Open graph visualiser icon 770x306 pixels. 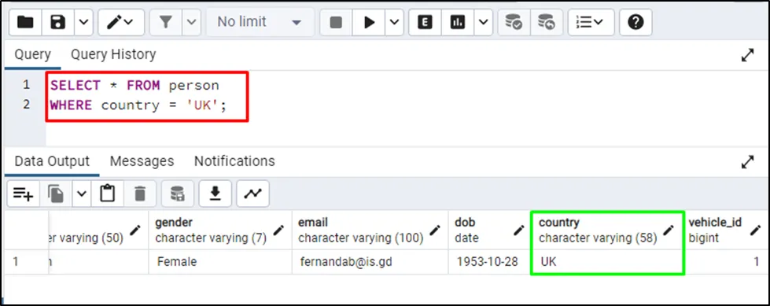[x=253, y=194]
